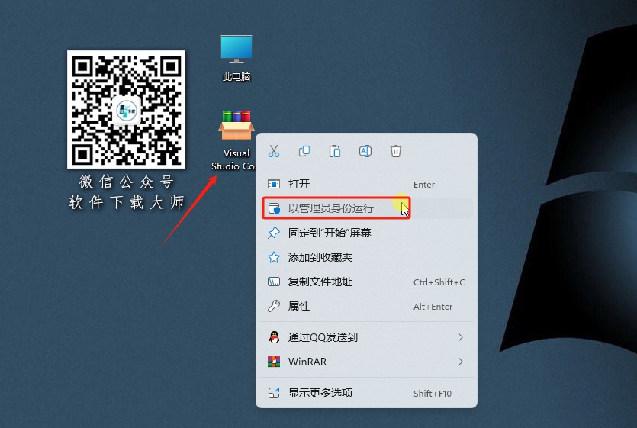Expand the 通过QQ发送到 submenu arrow
The image size is (637, 428).
coord(461,337)
